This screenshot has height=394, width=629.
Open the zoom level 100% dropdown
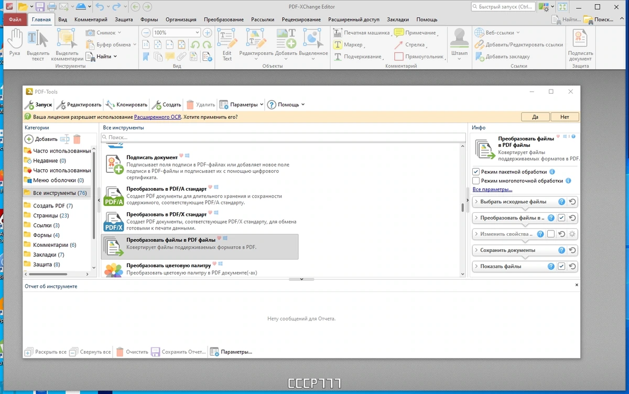point(197,32)
